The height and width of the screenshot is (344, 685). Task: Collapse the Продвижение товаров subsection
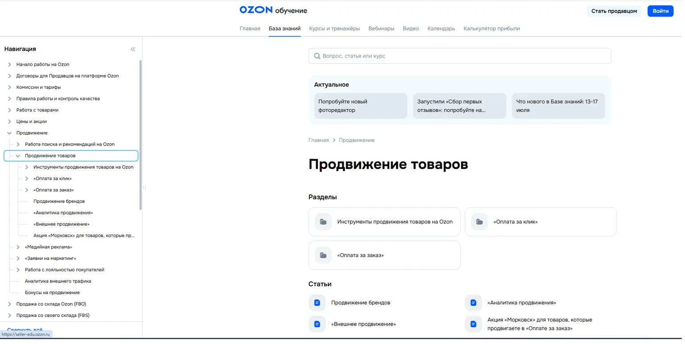tap(18, 156)
